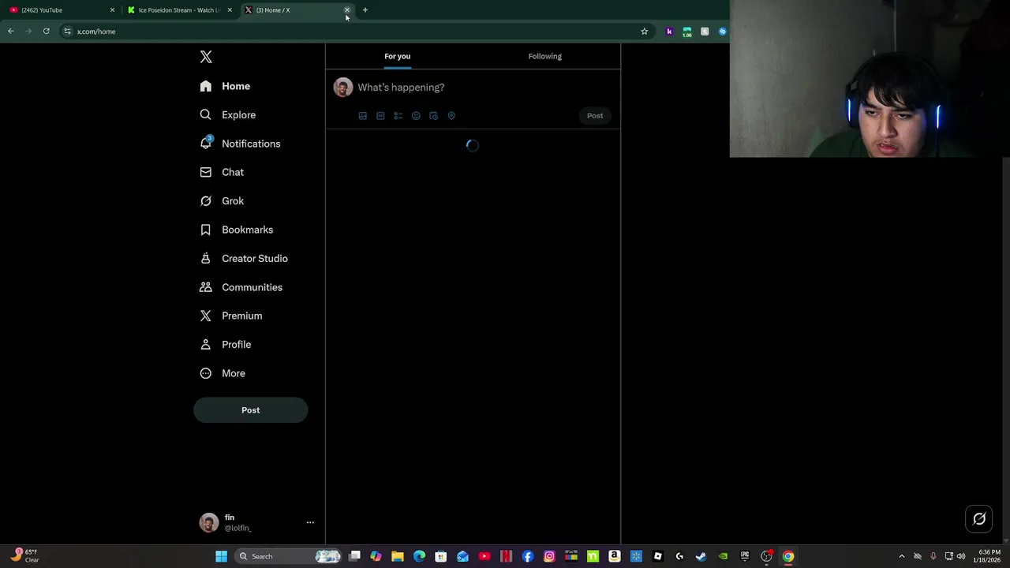Screen dimensions: 1010x568
Task: Go to Creator Studio
Action: pos(244,259)
